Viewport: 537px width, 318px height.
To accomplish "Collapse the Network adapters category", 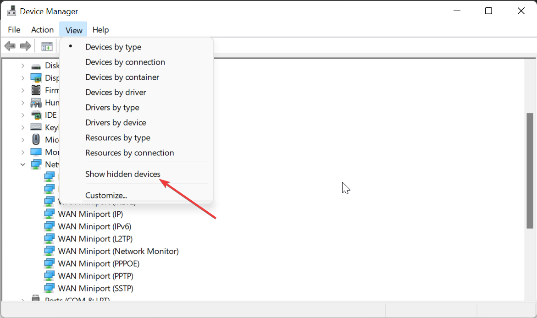I will 23,164.
